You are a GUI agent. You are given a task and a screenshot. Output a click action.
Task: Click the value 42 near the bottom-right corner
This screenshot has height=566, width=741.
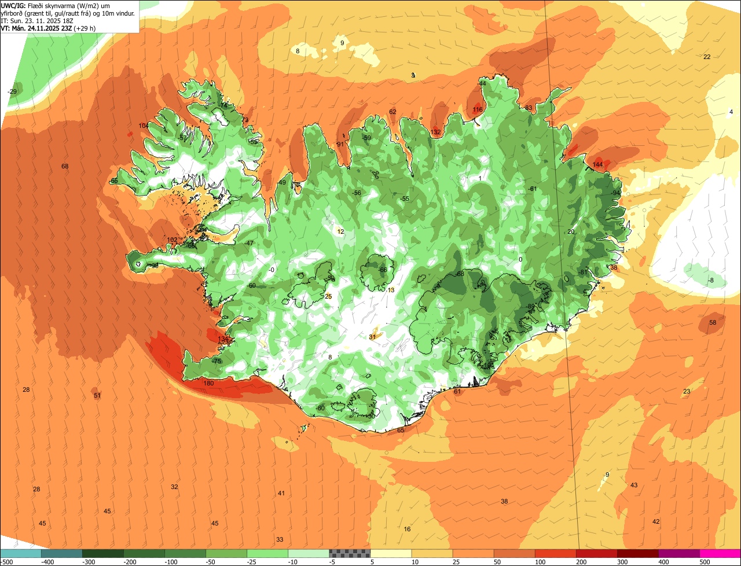(656, 521)
